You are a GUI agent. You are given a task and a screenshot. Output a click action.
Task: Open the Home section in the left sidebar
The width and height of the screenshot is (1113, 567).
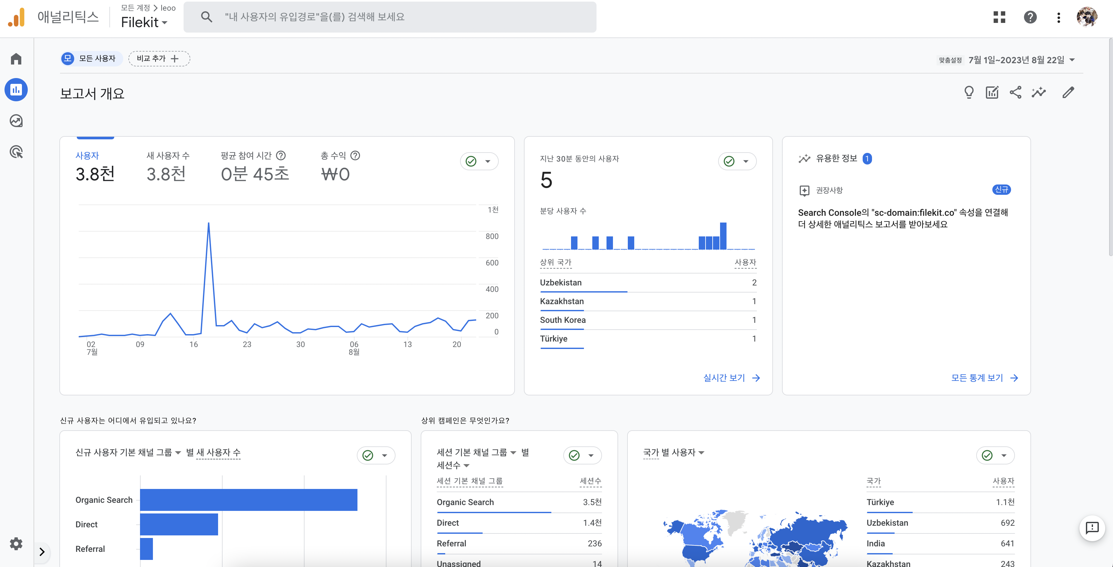[x=16, y=58]
